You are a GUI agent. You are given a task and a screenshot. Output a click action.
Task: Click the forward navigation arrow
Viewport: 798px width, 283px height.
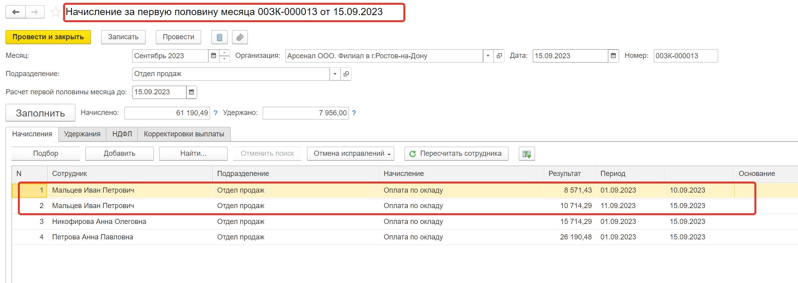(35, 12)
